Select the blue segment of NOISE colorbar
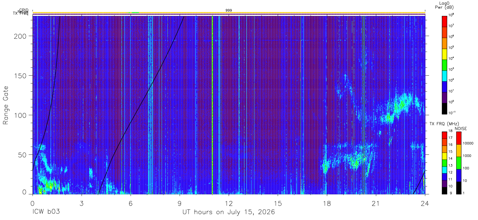 pyautogui.click(x=459, y=175)
